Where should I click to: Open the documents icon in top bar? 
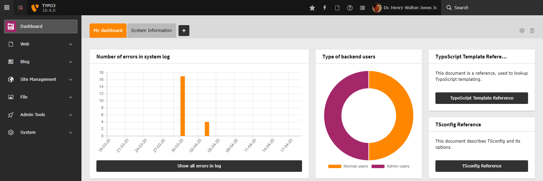tap(337, 8)
